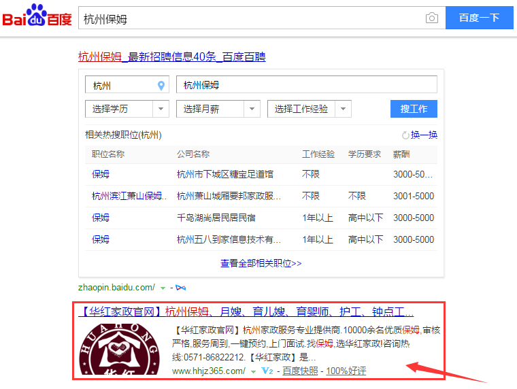Open 【华红家政官网】 result title link
517x389 pixels.
(246, 311)
